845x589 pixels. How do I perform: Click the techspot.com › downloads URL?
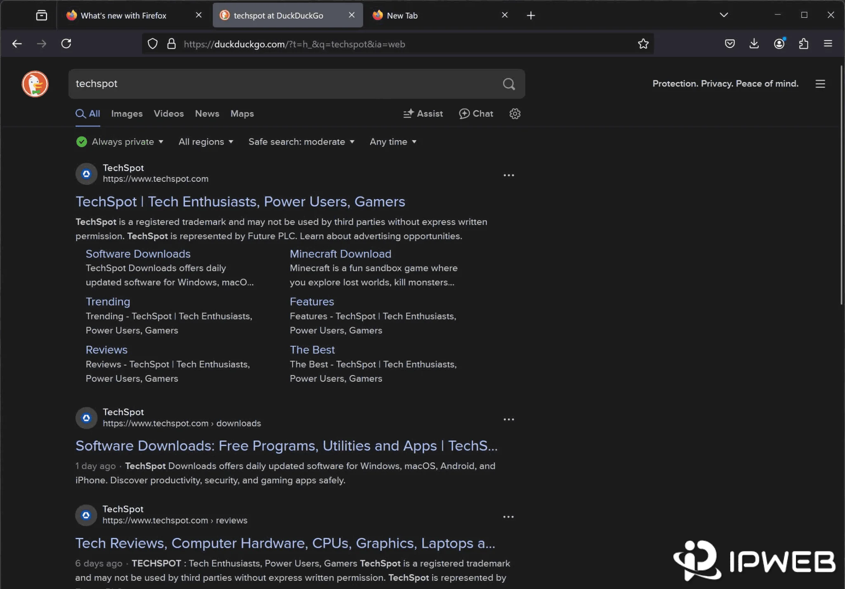pos(182,423)
